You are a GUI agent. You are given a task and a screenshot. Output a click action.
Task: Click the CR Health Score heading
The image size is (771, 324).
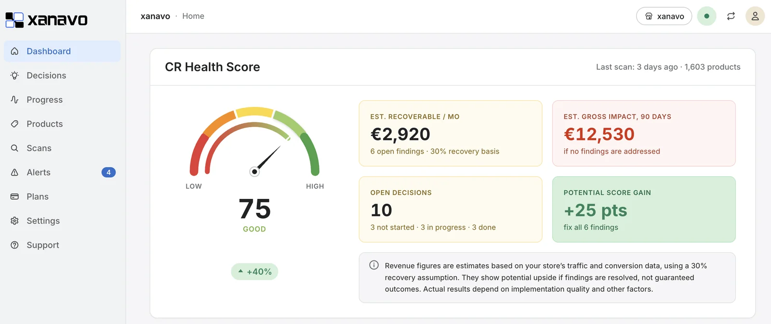tap(213, 67)
